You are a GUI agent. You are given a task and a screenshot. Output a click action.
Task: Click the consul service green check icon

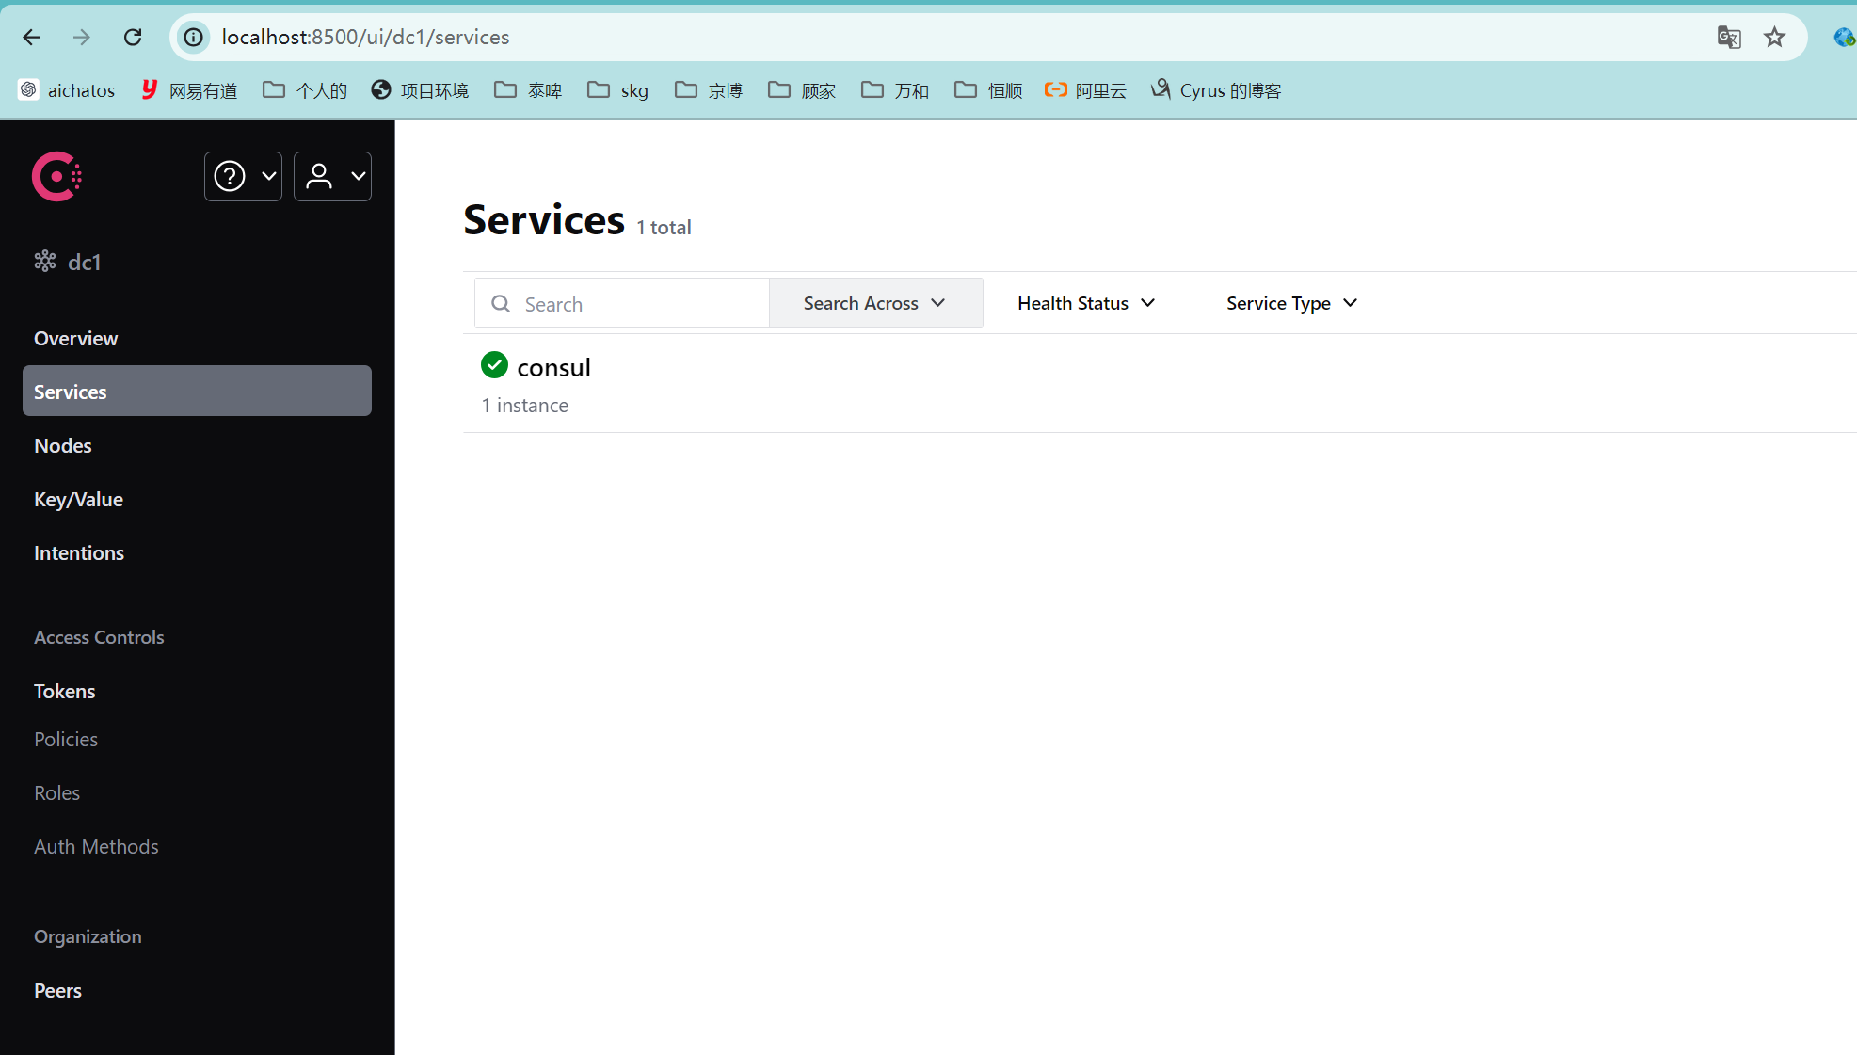point(493,366)
